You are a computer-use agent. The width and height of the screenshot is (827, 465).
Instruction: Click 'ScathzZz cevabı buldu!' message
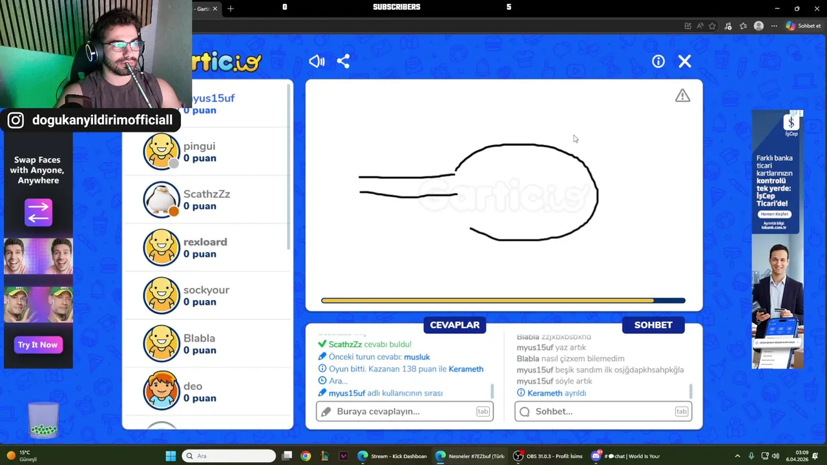(364, 344)
